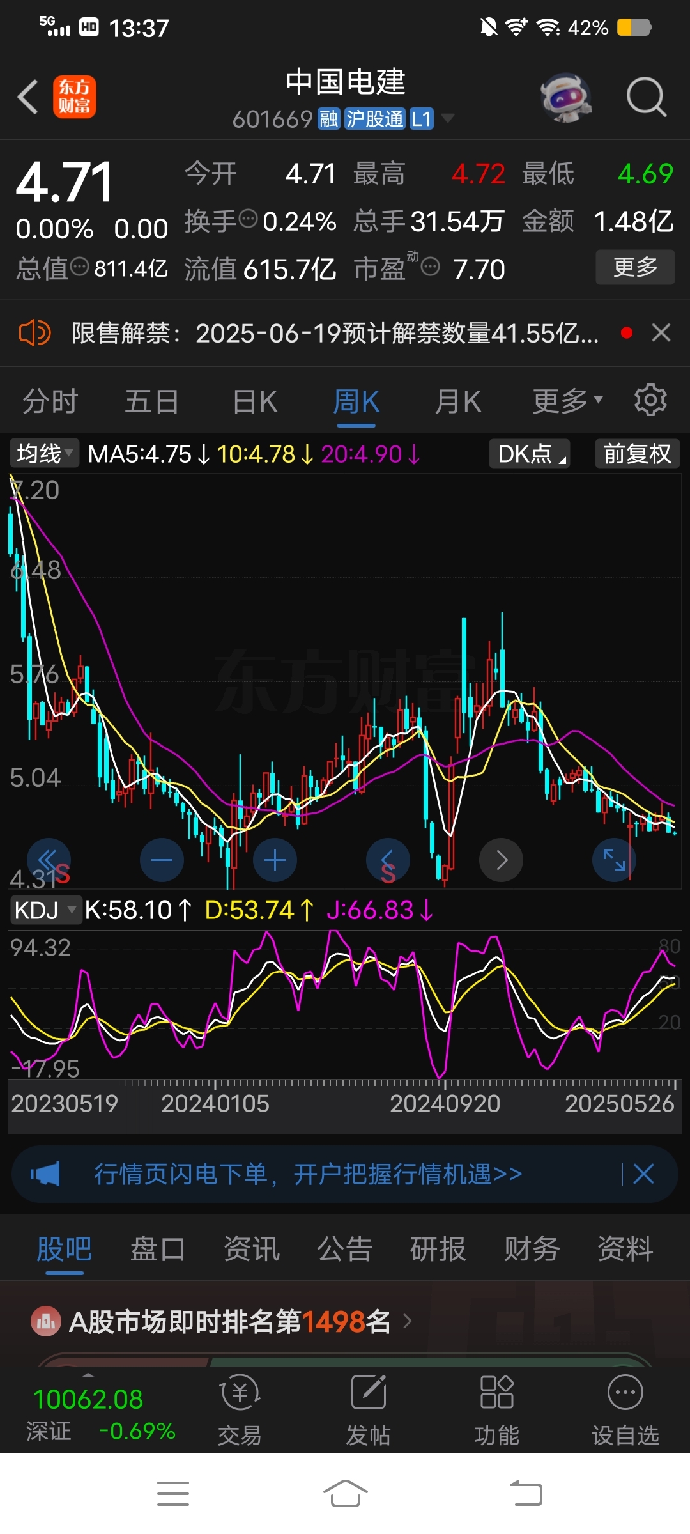Tap the search magnifier icon
This screenshot has height=1534, width=690.
coord(647,97)
